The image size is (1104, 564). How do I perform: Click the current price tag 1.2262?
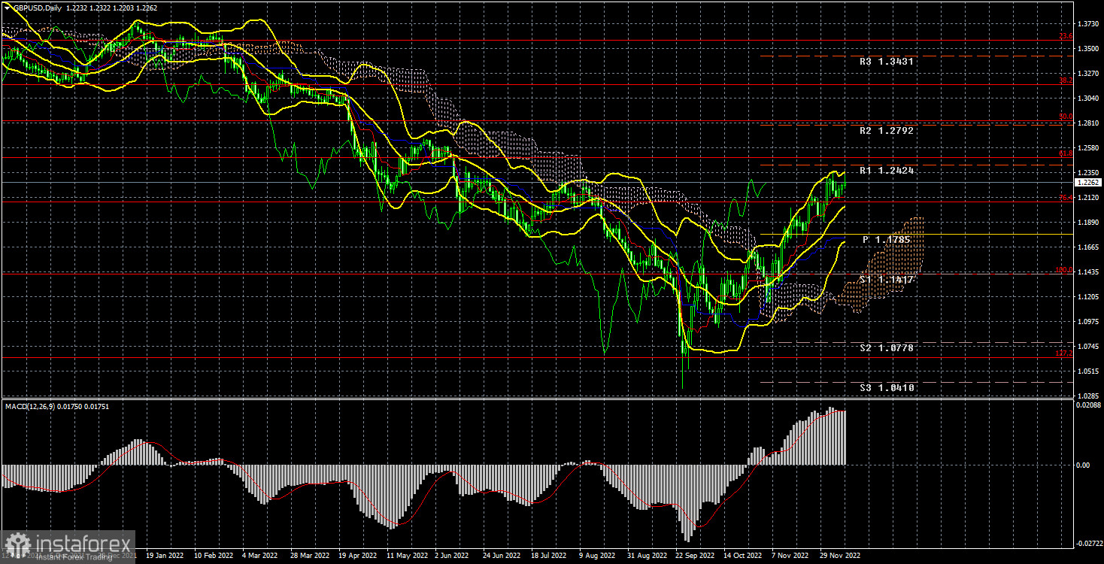tap(1088, 182)
